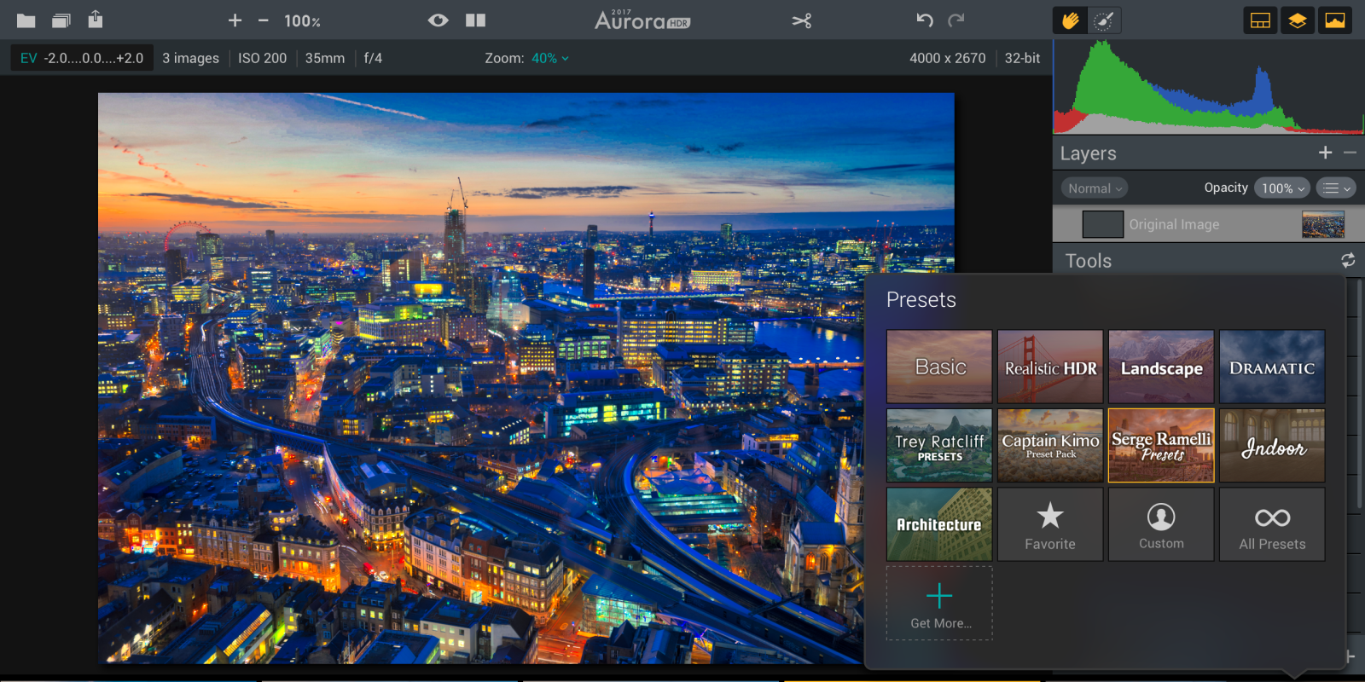Open the Opacity 100% dropdown

(x=1281, y=188)
